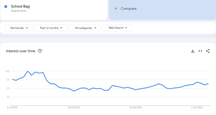
Task: Edit the School Bag search term
Action: (21, 6)
